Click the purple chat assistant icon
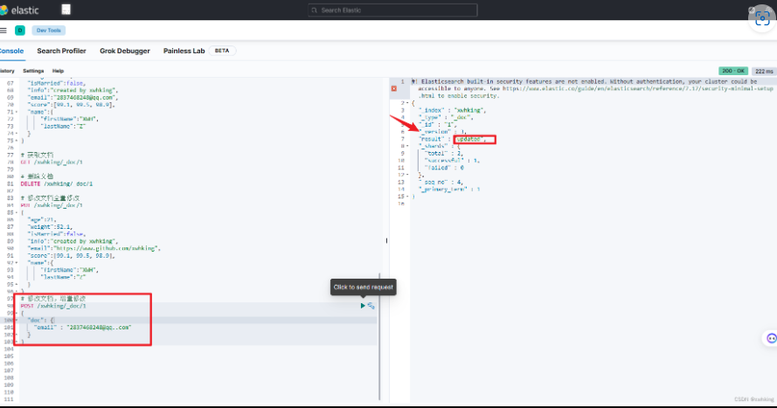Image resolution: width=777 pixels, height=408 pixels. coord(770,338)
